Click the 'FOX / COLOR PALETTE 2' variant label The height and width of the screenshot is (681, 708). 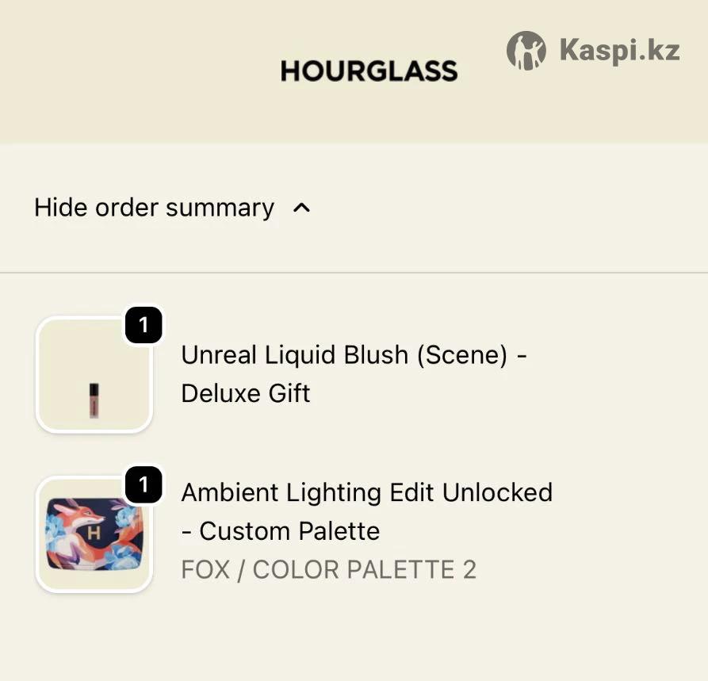click(x=328, y=570)
